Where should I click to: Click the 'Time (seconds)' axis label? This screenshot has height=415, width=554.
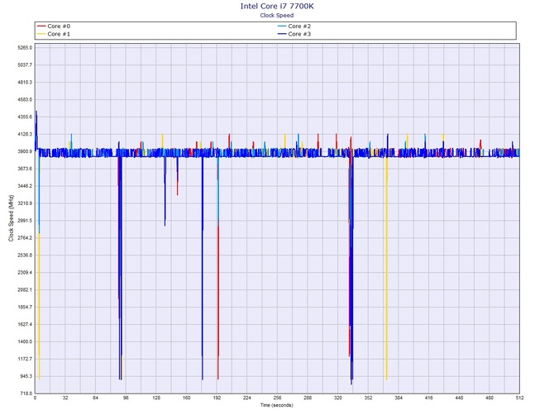pyautogui.click(x=277, y=405)
